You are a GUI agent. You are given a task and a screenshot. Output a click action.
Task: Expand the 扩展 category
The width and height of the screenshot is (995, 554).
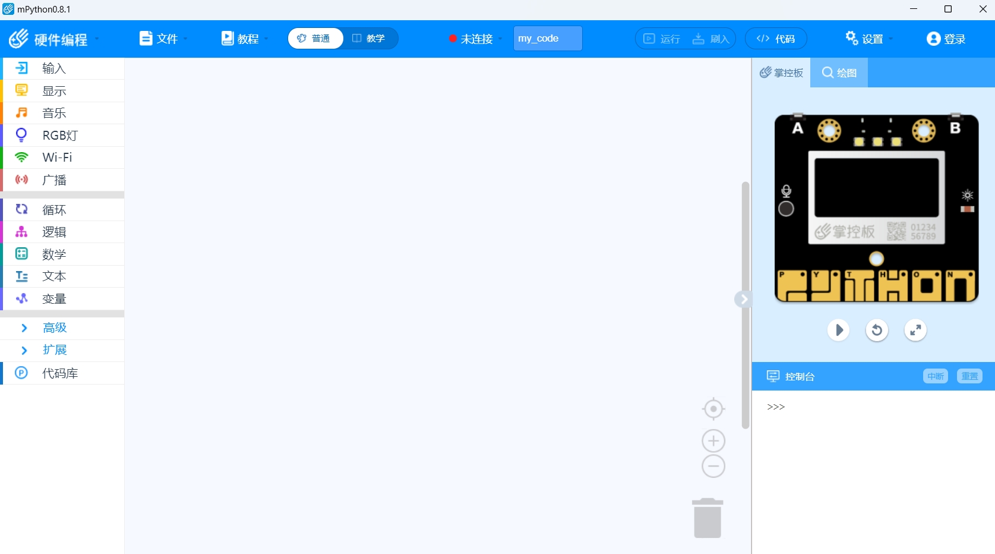point(54,350)
